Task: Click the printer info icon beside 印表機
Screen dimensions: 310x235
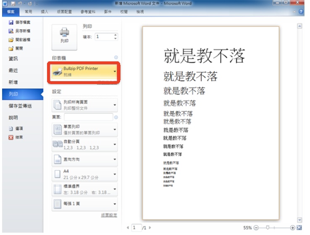Action: pos(116,58)
